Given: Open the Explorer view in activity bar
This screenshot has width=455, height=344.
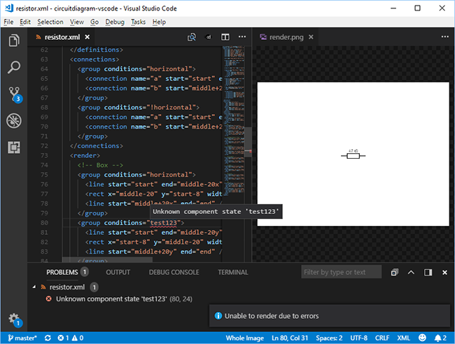Looking at the screenshot, I should tap(14, 40).
